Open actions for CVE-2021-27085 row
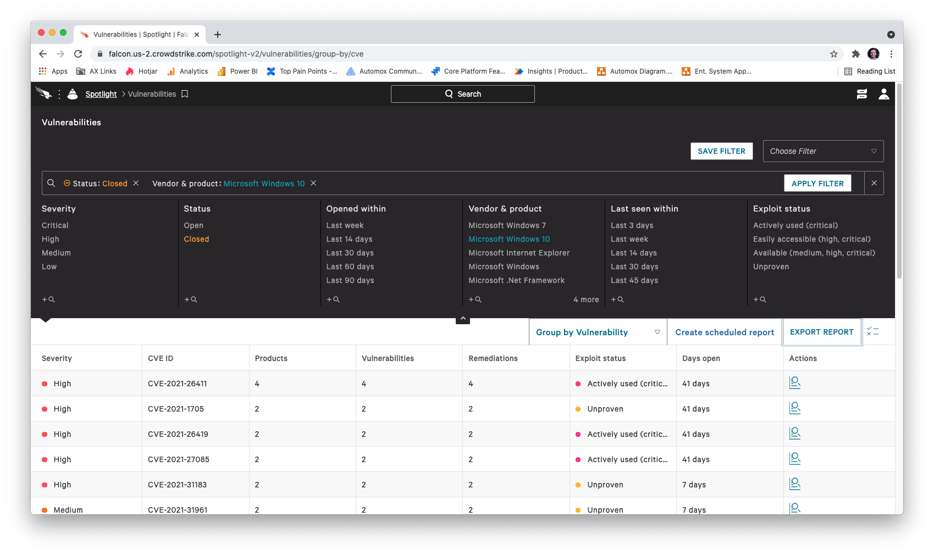 795,459
